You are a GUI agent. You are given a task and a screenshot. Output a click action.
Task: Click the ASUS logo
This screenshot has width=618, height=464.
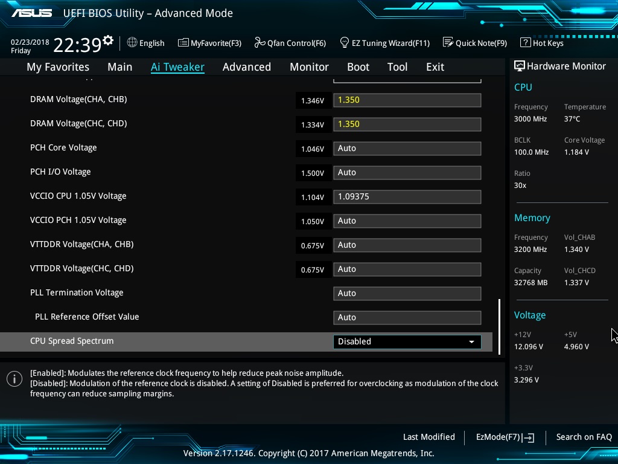[x=31, y=13]
